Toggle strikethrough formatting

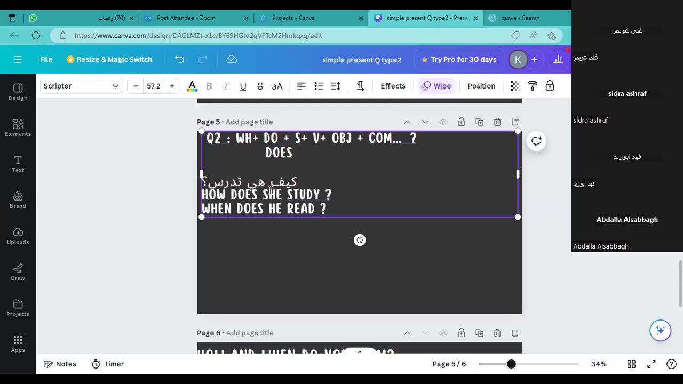tap(260, 86)
